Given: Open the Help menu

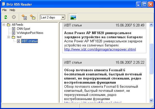Looking at the screenshot, I should click(x=12, y=10).
